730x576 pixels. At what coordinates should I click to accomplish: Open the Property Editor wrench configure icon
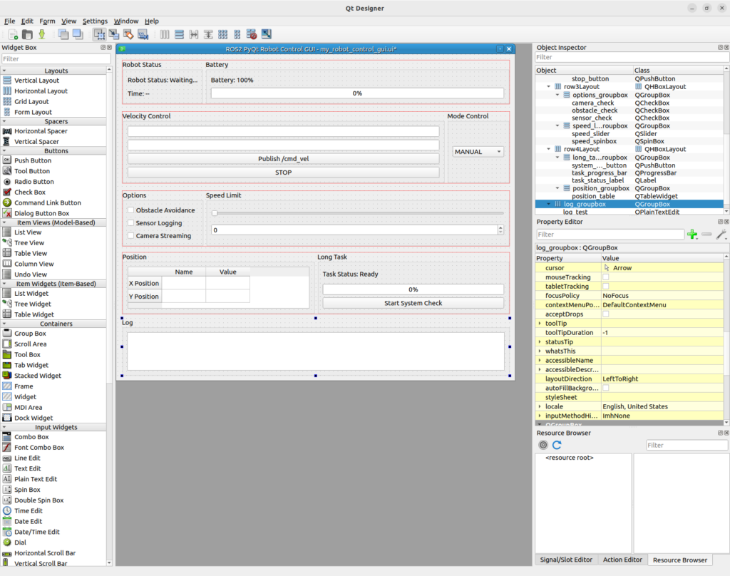(721, 235)
